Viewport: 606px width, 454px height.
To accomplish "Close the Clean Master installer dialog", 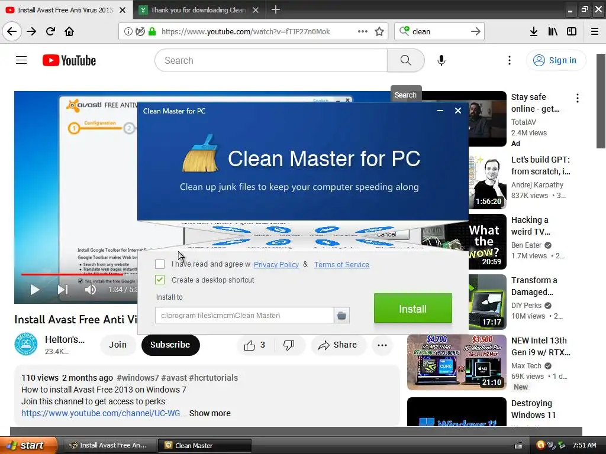I will [458, 111].
